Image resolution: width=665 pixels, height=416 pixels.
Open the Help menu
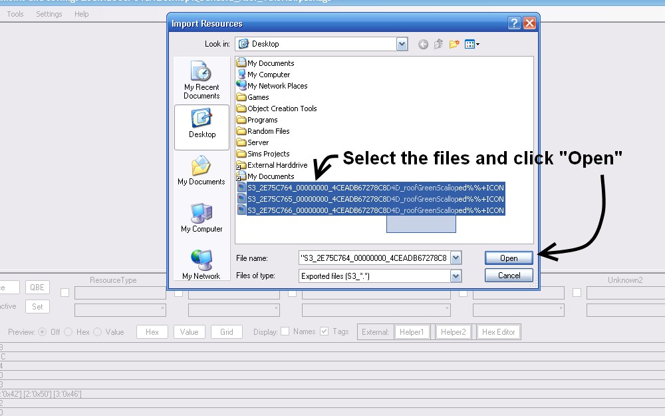[81, 14]
